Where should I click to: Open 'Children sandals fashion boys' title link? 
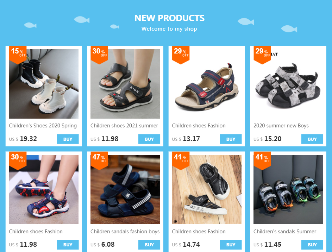pyautogui.click(x=125, y=232)
